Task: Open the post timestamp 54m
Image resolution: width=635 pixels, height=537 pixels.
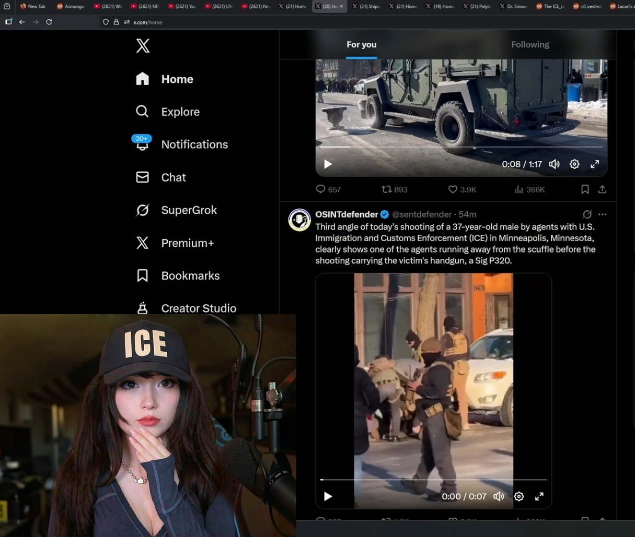Action: (x=467, y=214)
